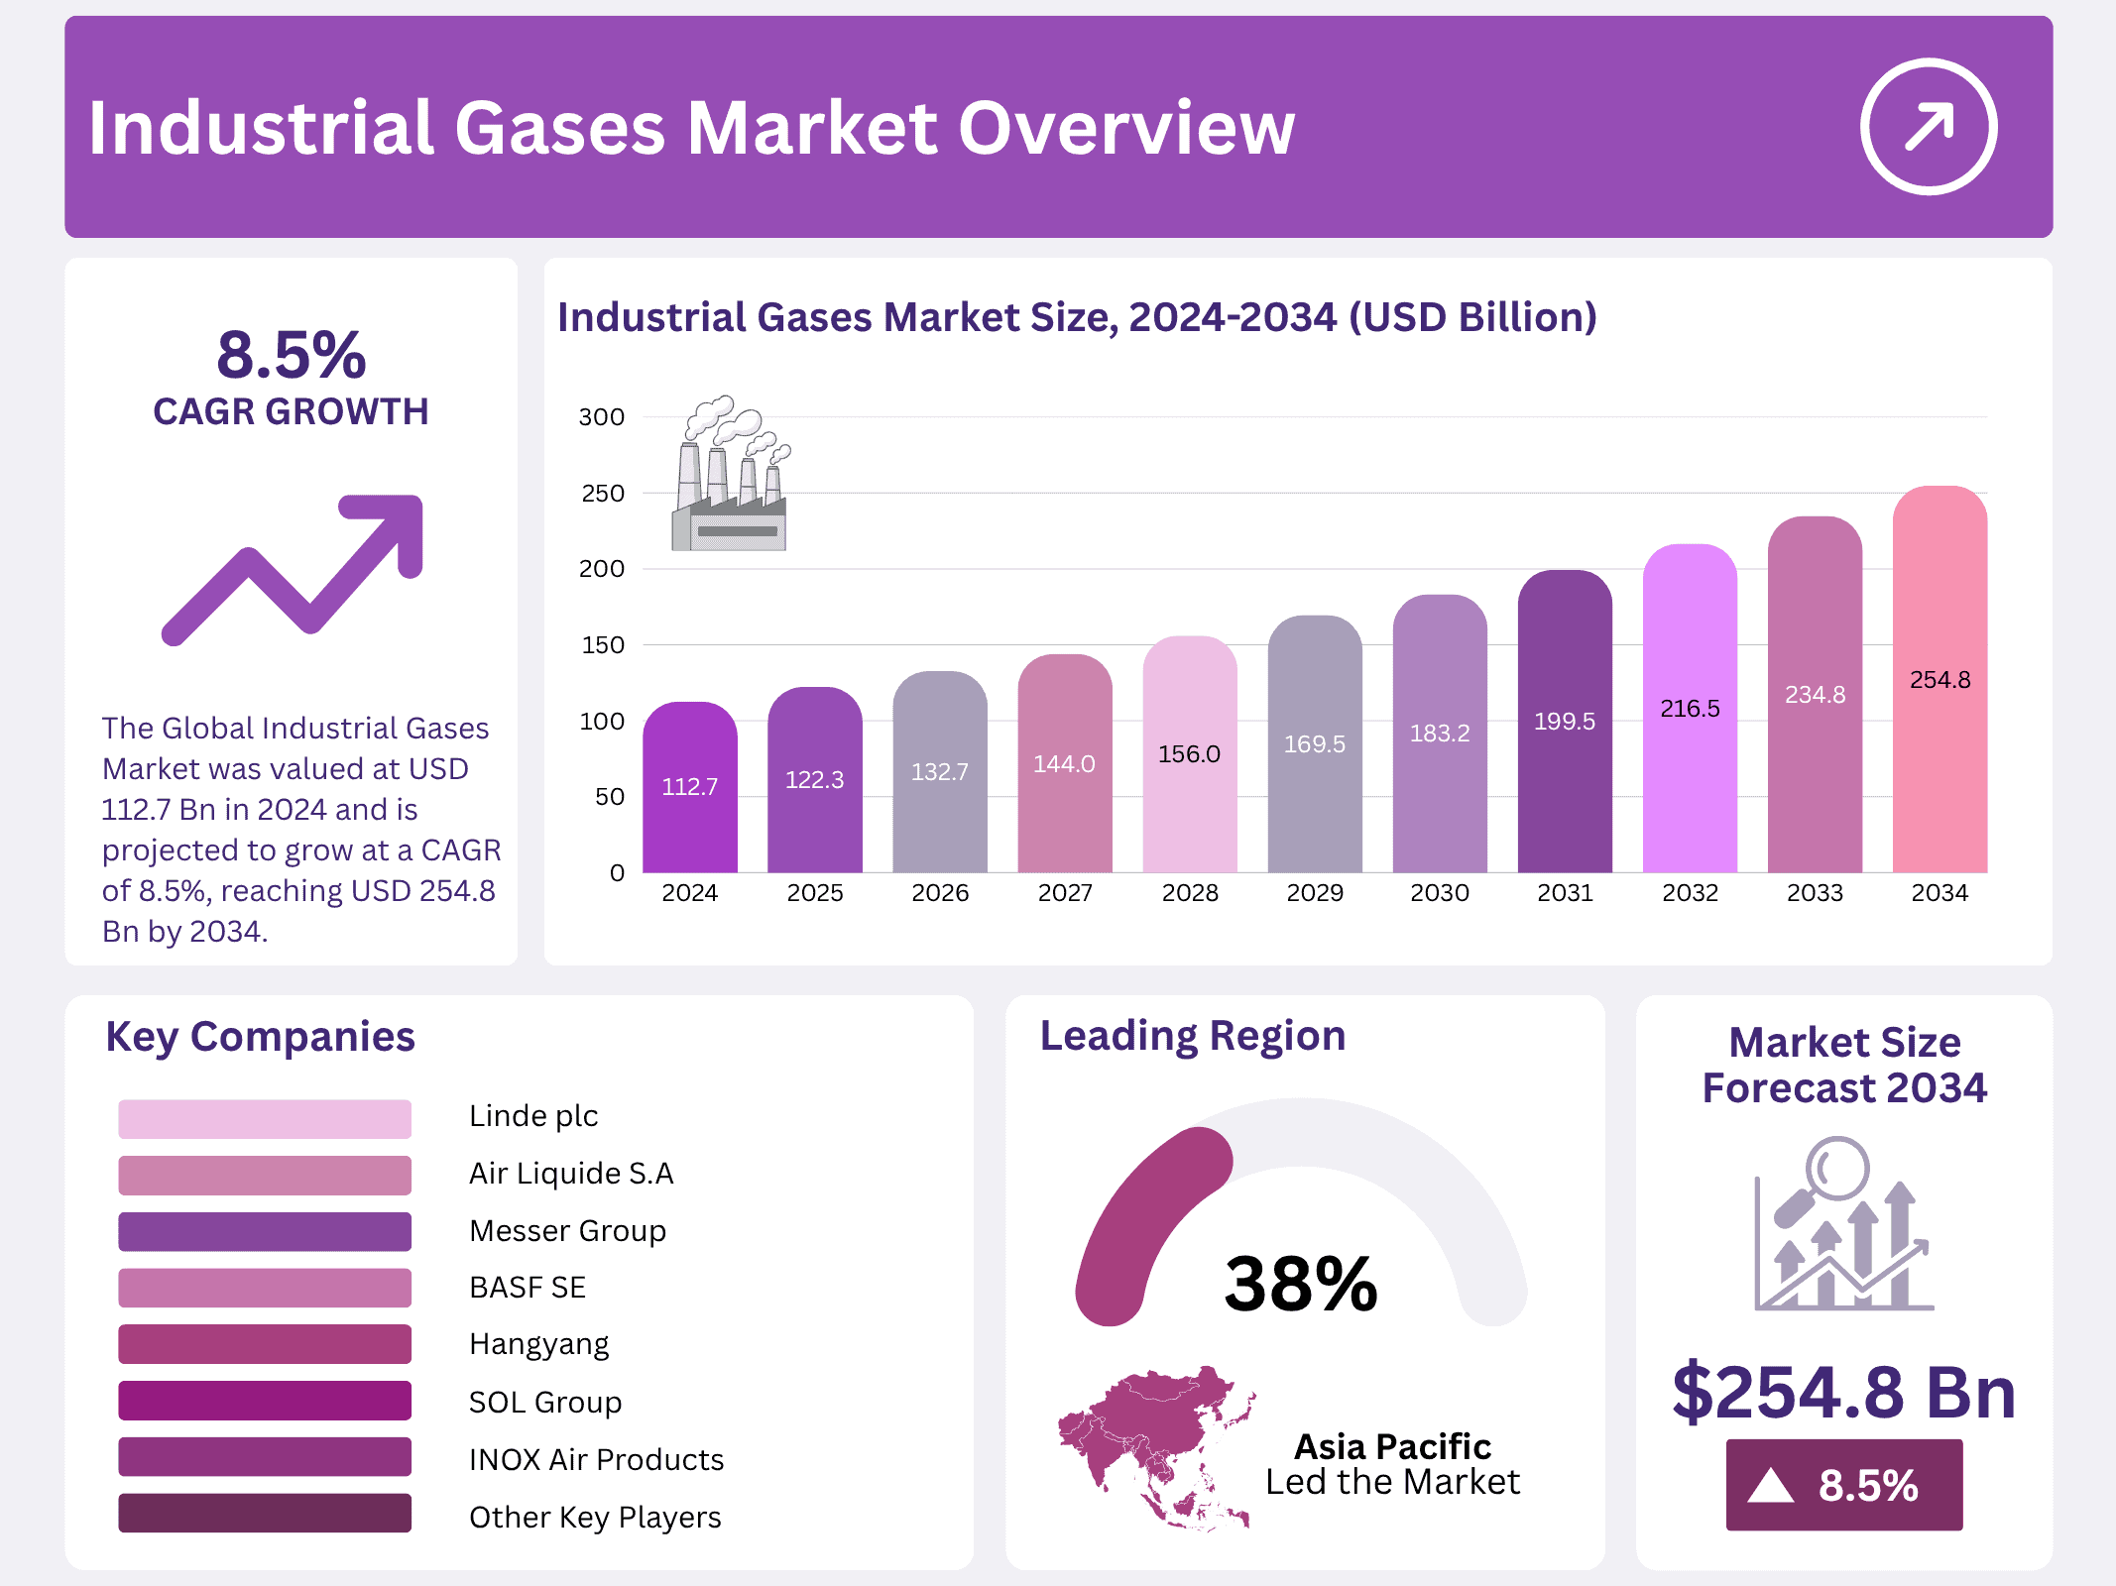Click the Leading Region heading

tap(1192, 1035)
